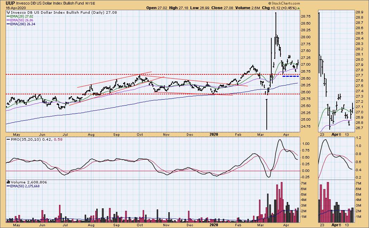Click the date 16-Apr-2020
This screenshot has width=369, height=228.
click(16, 8)
